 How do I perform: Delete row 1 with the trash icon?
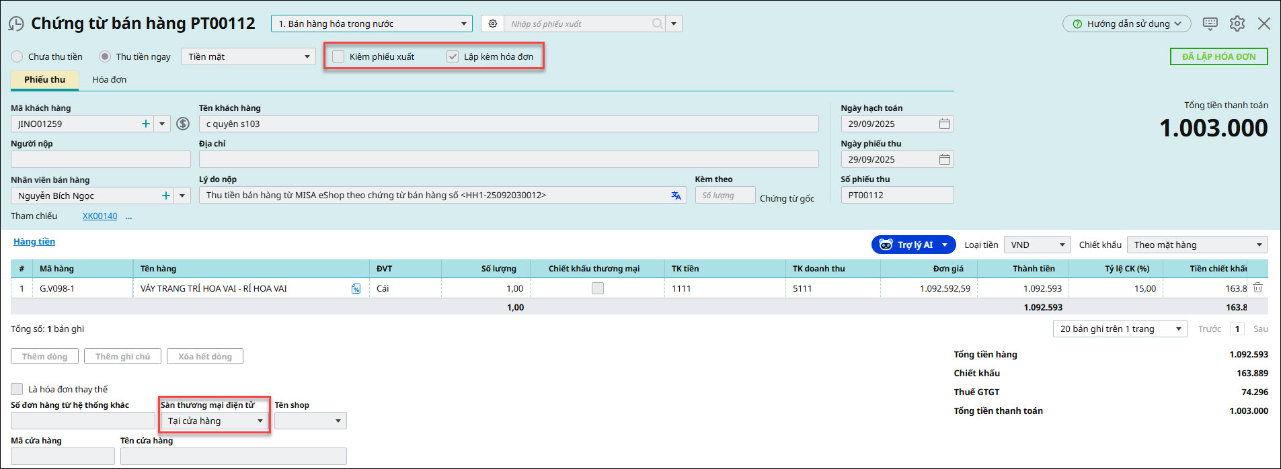(x=1257, y=288)
